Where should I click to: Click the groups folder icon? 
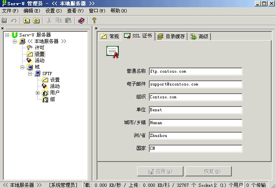click(45, 99)
